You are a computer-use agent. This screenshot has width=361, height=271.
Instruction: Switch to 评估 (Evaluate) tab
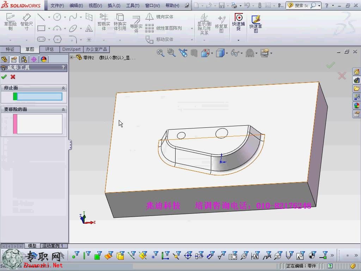49,49
